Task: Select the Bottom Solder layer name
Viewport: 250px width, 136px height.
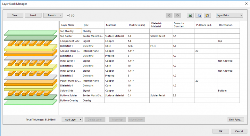Action: 71,95
